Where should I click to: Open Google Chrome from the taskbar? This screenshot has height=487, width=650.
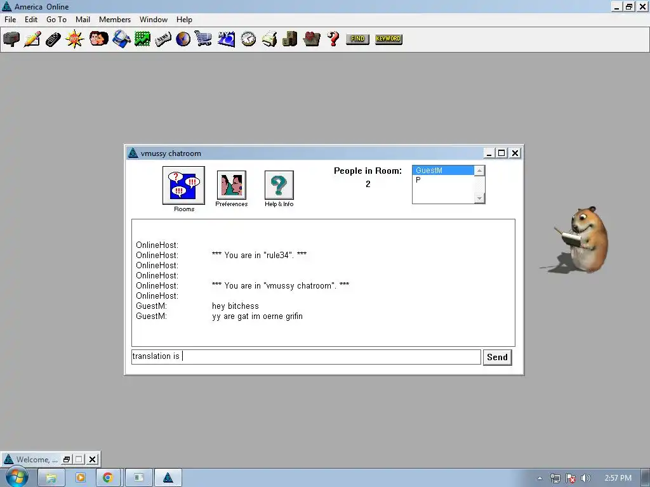(x=108, y=477)
